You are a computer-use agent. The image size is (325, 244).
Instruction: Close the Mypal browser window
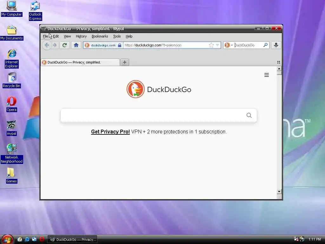pos(276,28)
